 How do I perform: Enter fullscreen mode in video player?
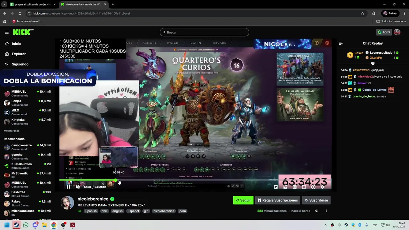(304, 187)
